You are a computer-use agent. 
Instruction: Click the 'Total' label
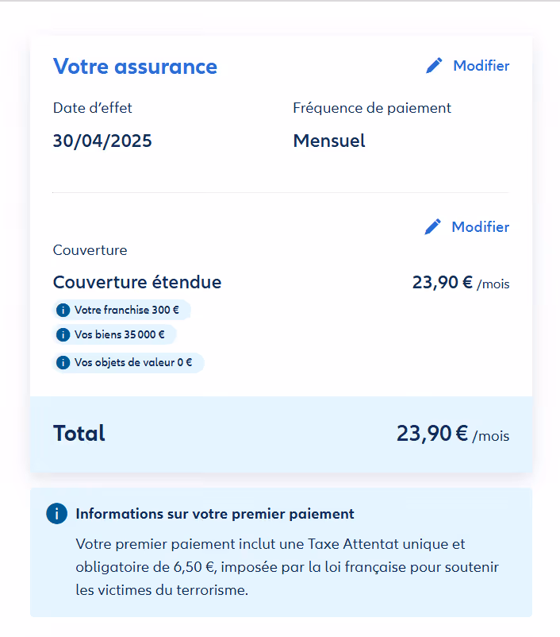pos(79,434)
